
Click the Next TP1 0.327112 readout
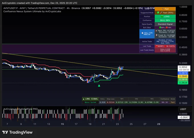point(165,31)
